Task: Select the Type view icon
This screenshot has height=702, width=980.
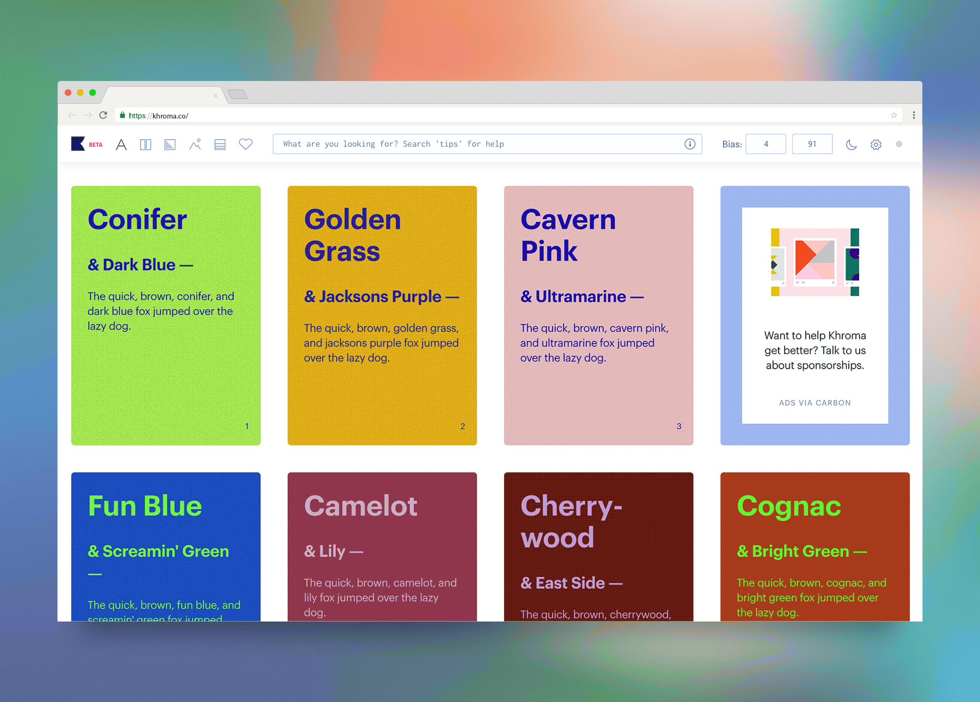Action: [x=121, y=145]
